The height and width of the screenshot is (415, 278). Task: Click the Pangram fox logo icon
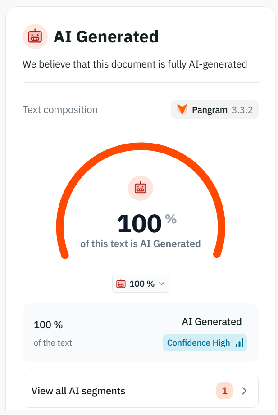pyautogui.click(x=182, y=109)
